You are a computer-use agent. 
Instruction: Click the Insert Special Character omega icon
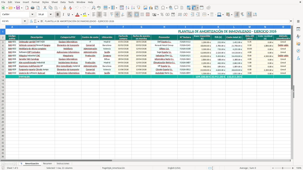pos(163,8)
